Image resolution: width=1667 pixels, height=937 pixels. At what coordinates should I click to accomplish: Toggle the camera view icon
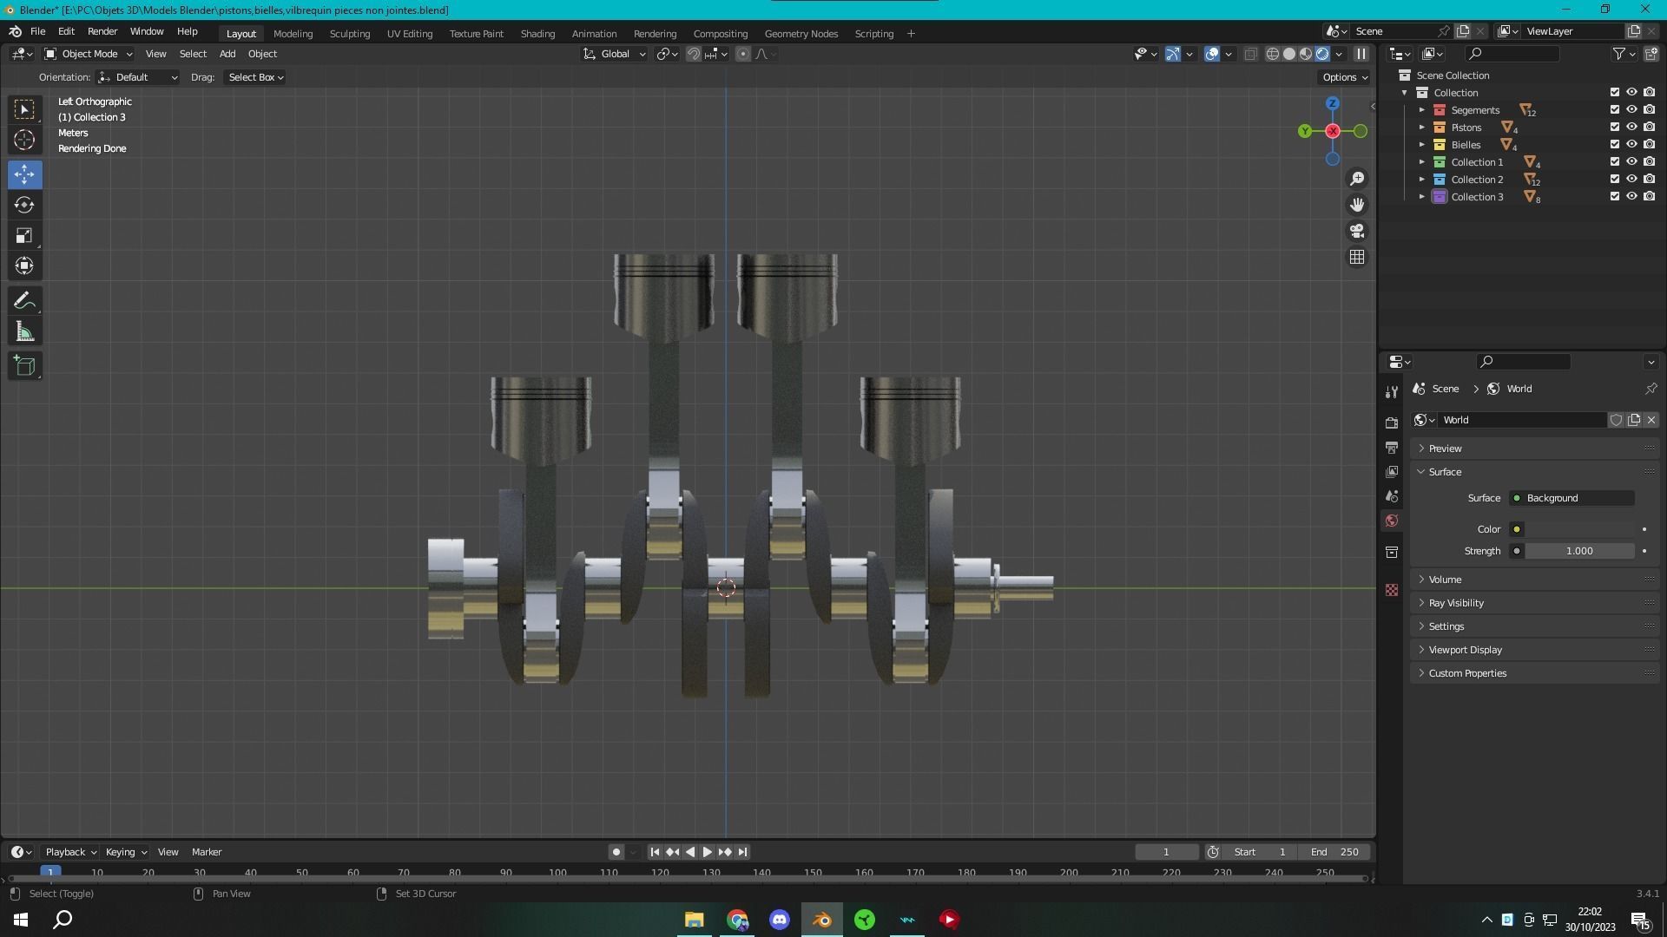[x=1357, y=231]
